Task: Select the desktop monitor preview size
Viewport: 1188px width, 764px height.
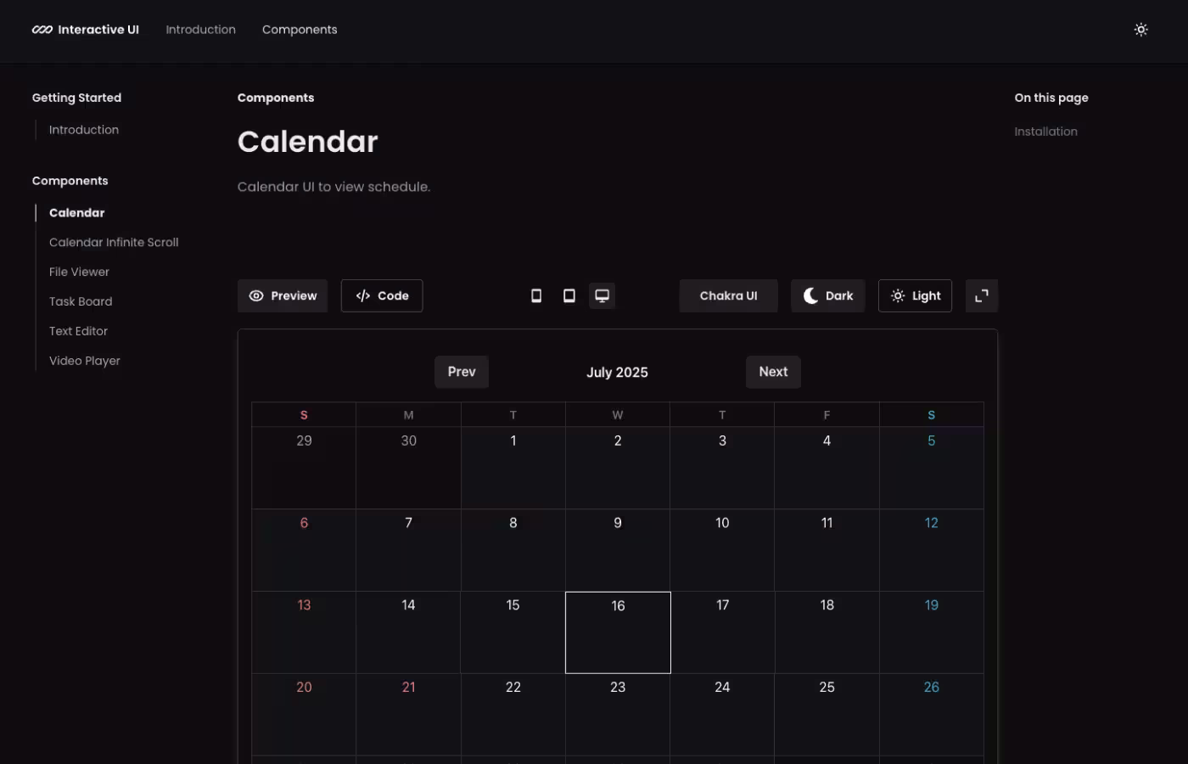Action: coord(602,295)
